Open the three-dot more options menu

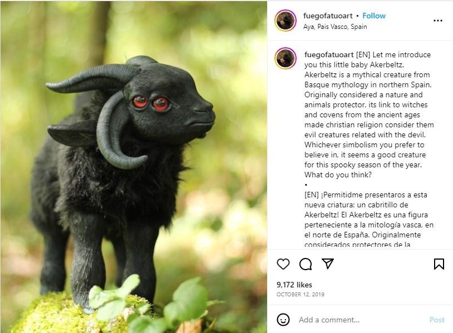(x=438, y=21)
